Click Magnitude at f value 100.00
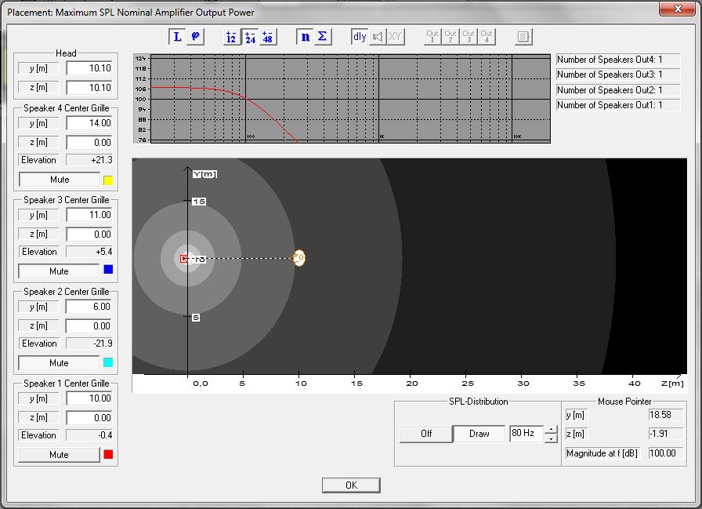The height and width of the screenshot is (509, 702). [x=666, y=453]
